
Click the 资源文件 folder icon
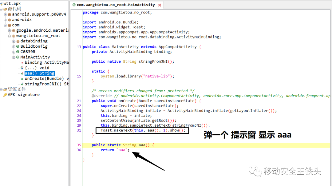pyautogui.click(x=5, y=89)
